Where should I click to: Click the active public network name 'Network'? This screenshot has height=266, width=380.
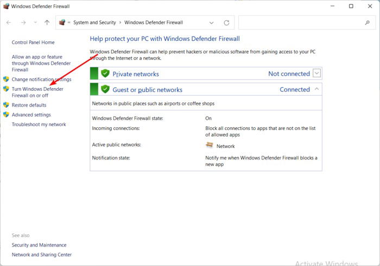tap(226, 146)
